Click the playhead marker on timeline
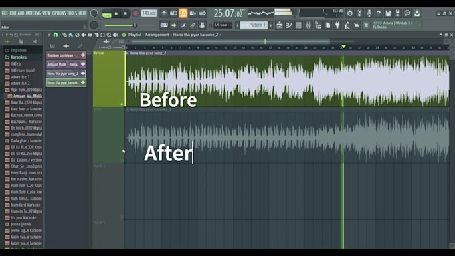This screenshot has width=455, height=256. (343, 47)
